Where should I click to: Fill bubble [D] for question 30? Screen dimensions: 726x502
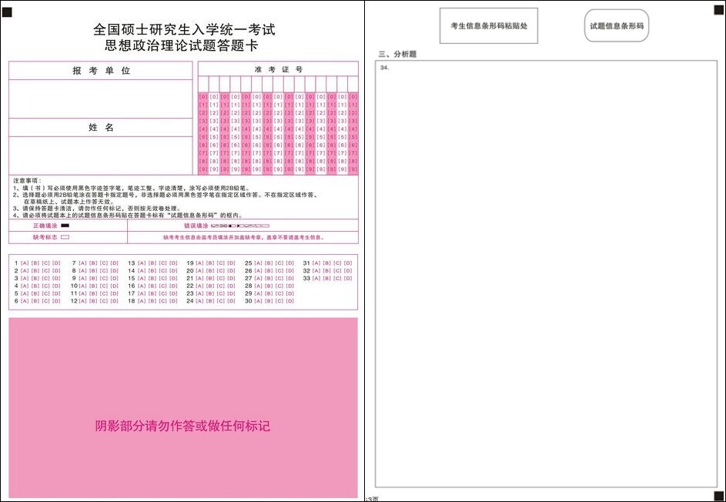point(289,301)
